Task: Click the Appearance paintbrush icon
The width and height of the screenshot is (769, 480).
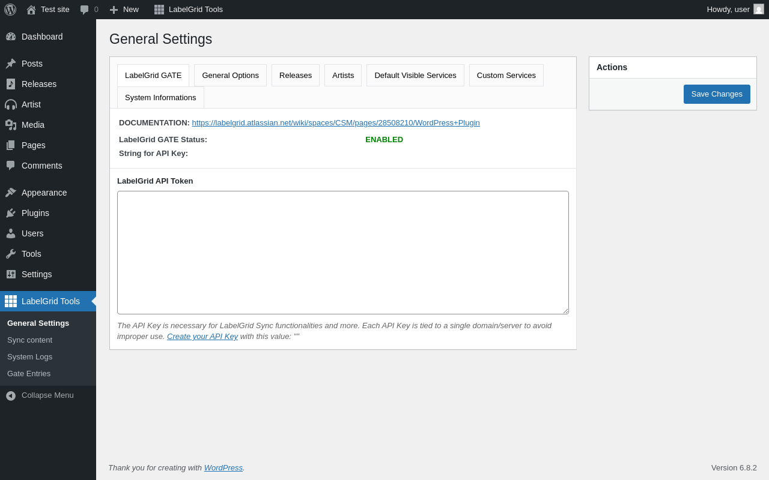Action: coord(11,193)
